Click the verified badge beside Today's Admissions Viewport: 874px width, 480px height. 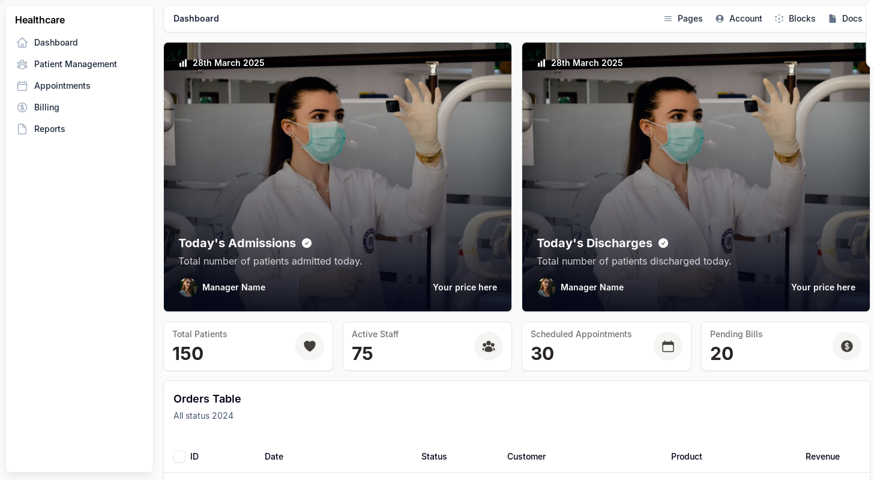coord(307,243)
